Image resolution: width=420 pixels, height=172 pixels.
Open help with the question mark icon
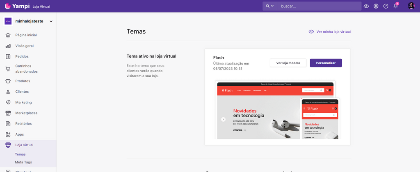(386, 6)
